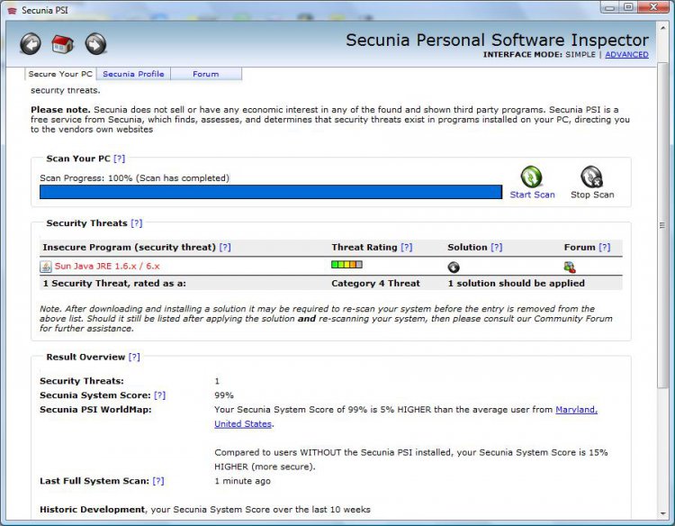Open help [?] beside Last Full System Scan

click(158, 481)
